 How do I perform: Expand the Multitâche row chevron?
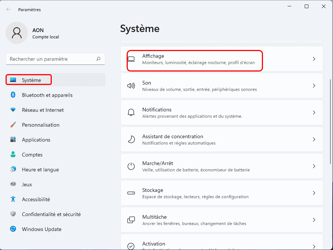(x=314, y=220)
